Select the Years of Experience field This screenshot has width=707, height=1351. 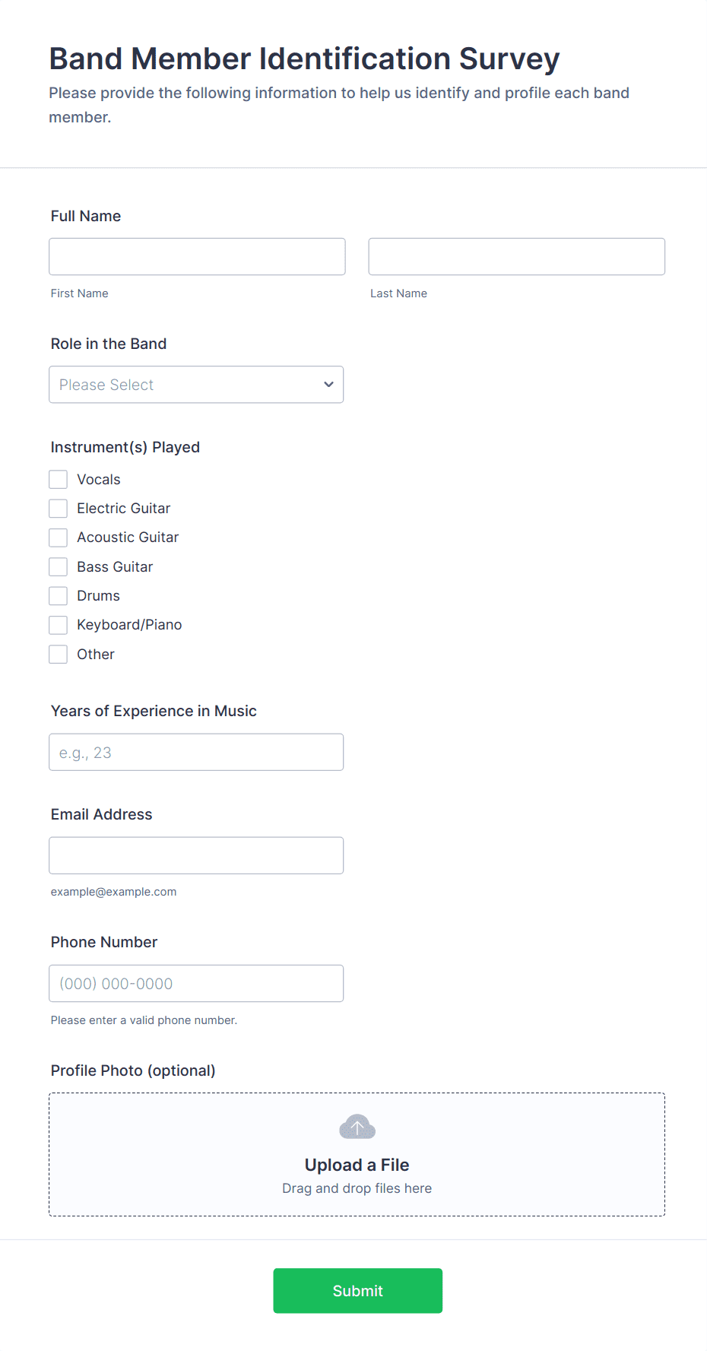point(195,753)
